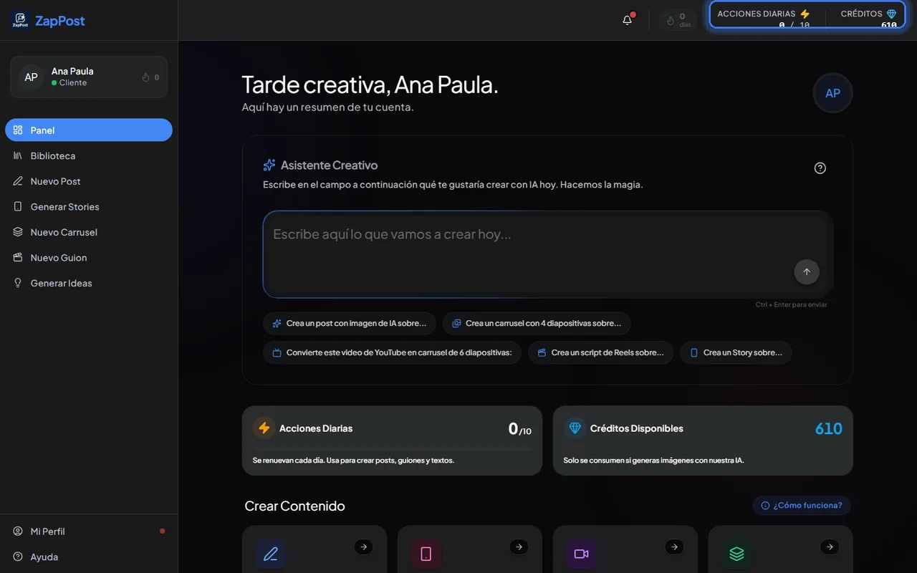Click the diamond icon beside Créditos header
Viewport: 917px width, 573px height.
click(x=891, y=14)
